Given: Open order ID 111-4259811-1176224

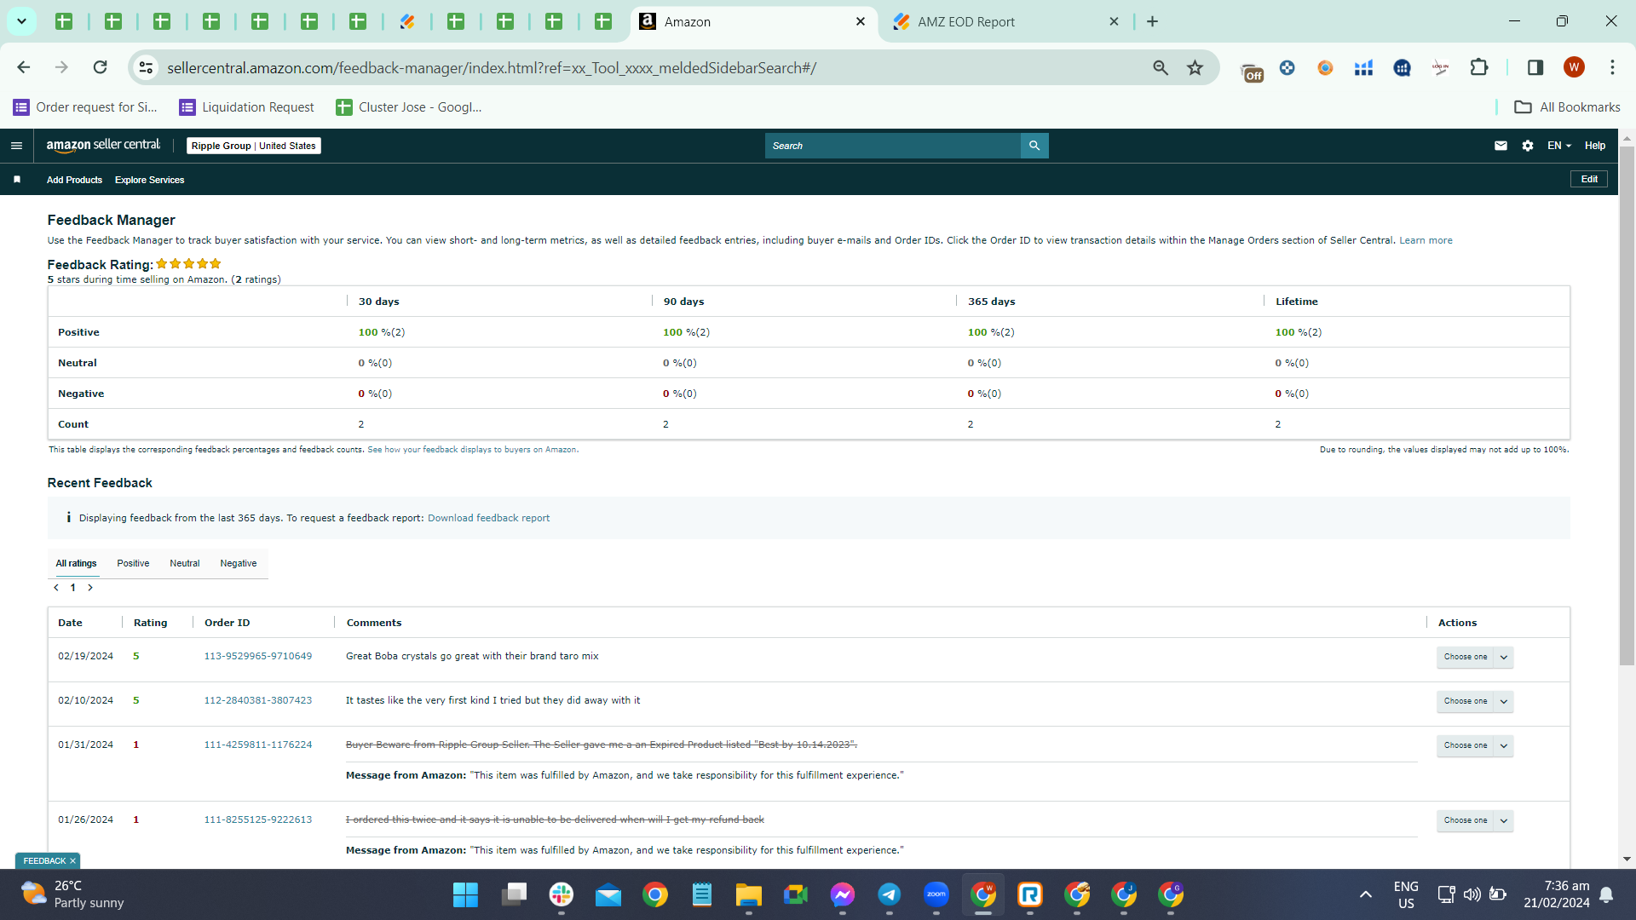Looking at the screenshot, I should 258,745.
